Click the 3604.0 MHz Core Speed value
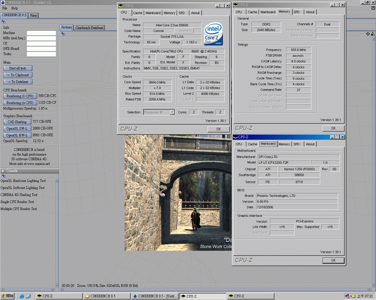 pyautogui.click(x=157, y=82)
